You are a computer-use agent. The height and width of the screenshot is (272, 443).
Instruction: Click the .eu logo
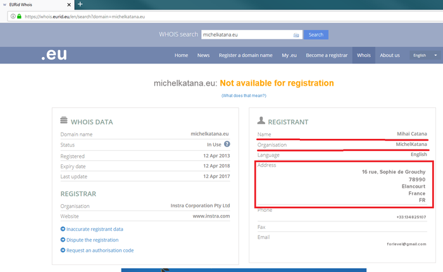[x=53, y=55]
